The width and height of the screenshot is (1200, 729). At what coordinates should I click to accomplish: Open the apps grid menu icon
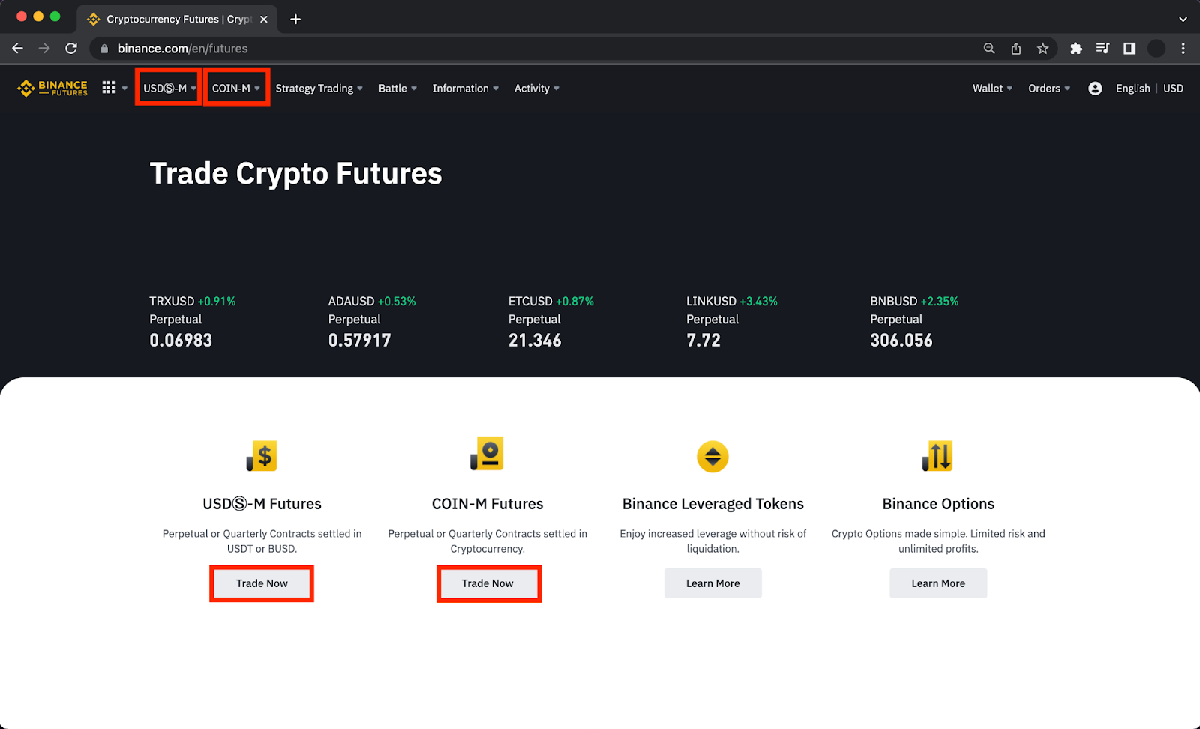point(109,88)
